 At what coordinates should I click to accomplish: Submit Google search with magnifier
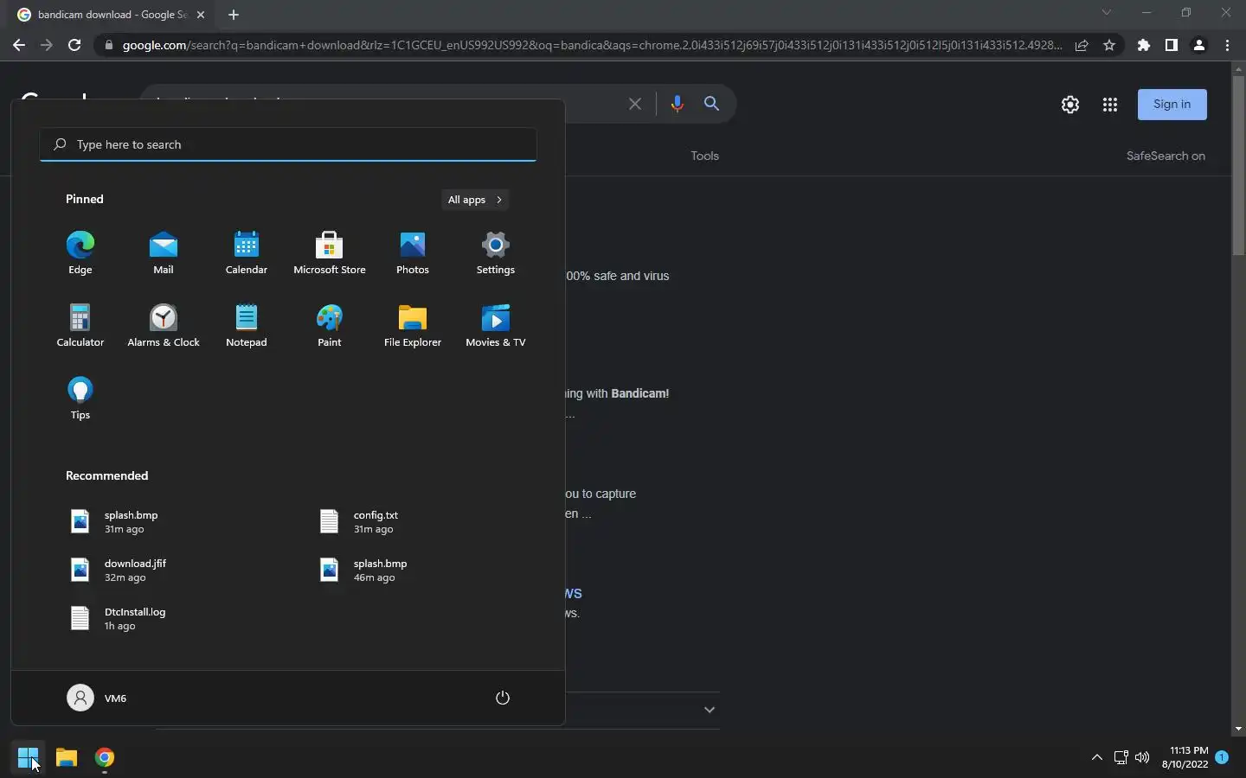(712, 104)
